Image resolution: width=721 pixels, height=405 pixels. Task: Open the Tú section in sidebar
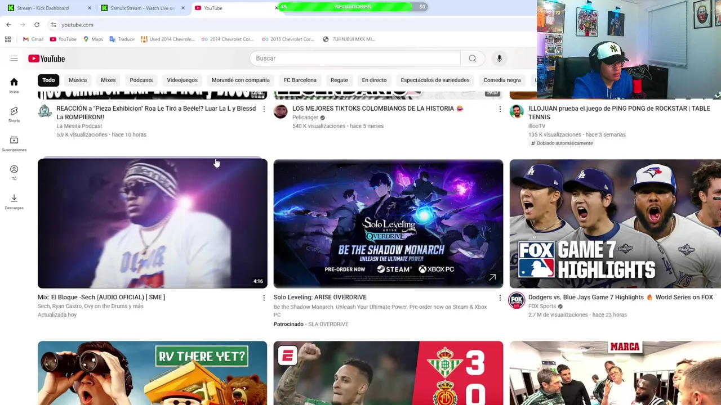14,173
